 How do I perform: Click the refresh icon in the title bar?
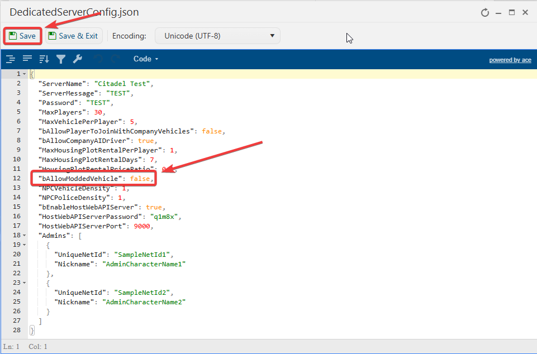(484, 13)
